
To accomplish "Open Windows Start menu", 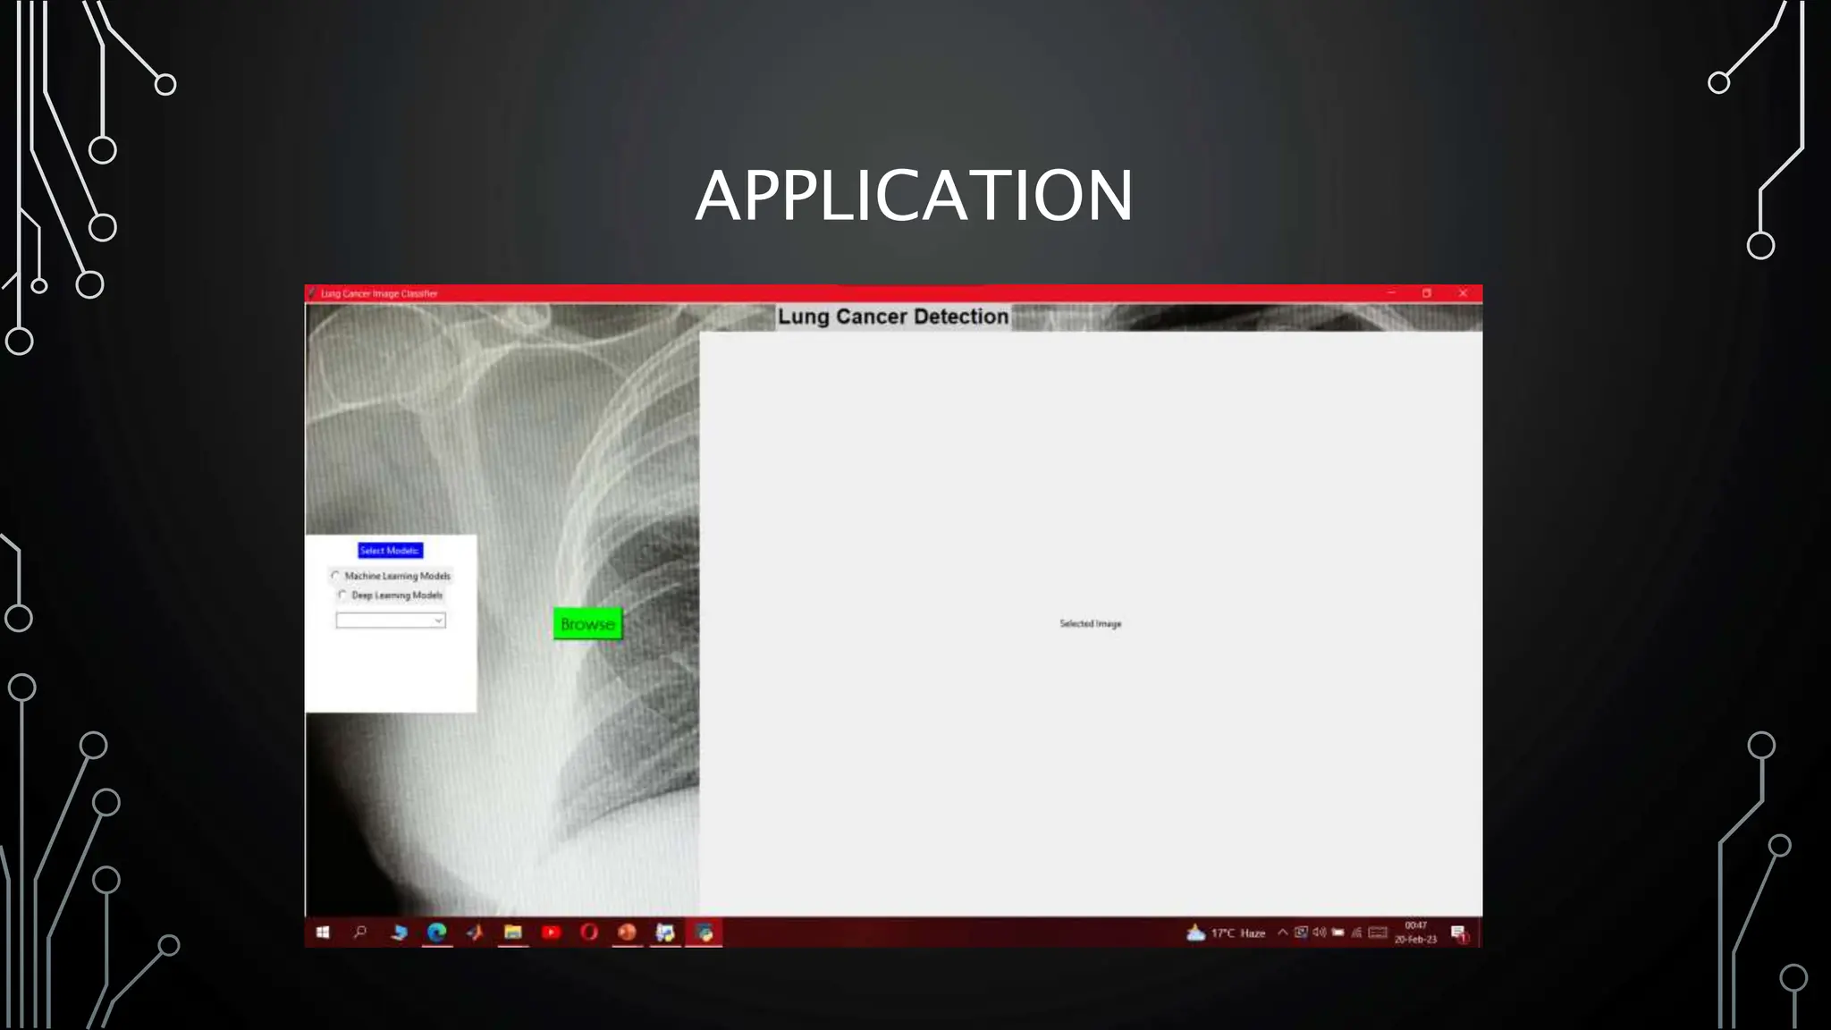I will point(323,933).
